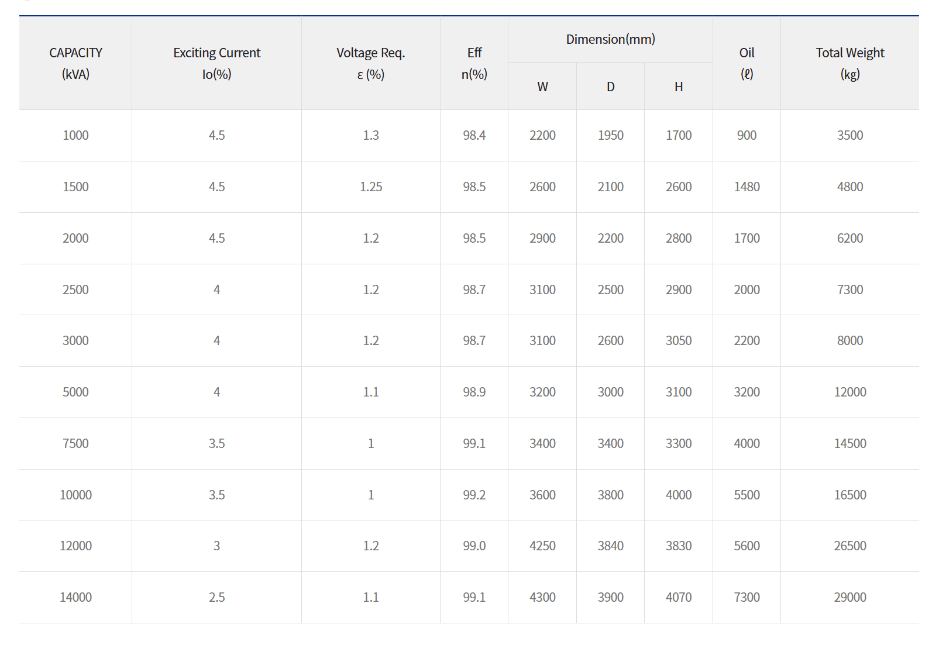This screenshot has height=662, width=946.
Task: Click the 29000 total weight cell
Action: point(850,597)
